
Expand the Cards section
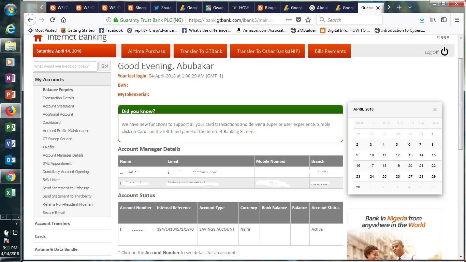[40, 236]
